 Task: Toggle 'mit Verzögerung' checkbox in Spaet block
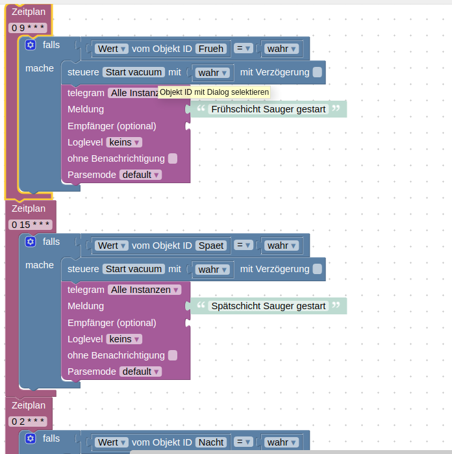pos(318,269)
